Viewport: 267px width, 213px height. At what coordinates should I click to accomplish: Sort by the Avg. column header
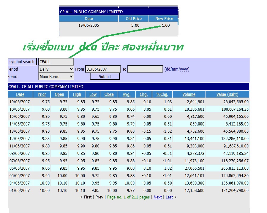pos(127,94)
